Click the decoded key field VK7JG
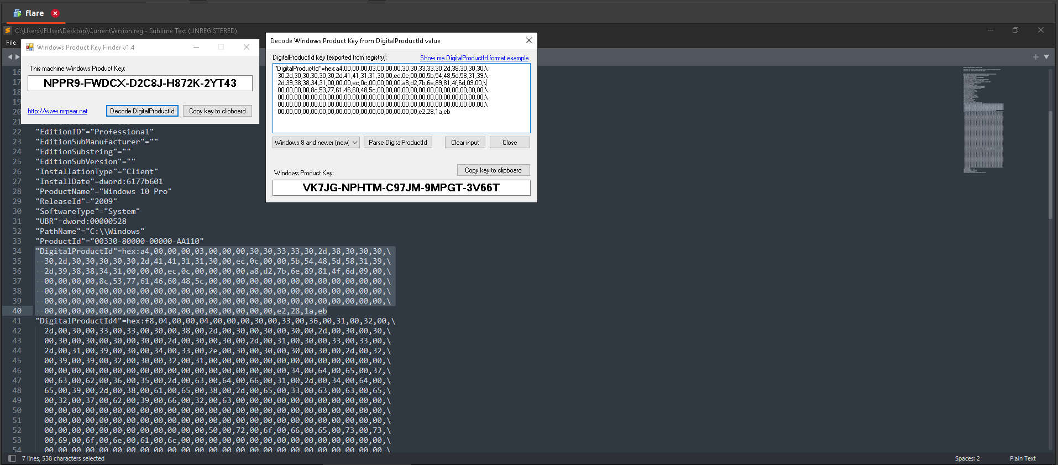This screenshot has width=1058, height=465. click(x=401, y=188)
